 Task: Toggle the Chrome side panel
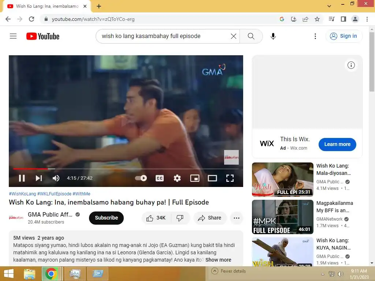[344, 19]
